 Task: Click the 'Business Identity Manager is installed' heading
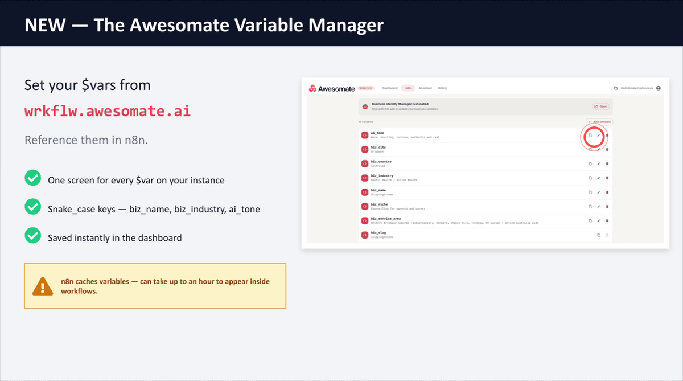click(400, 104)
